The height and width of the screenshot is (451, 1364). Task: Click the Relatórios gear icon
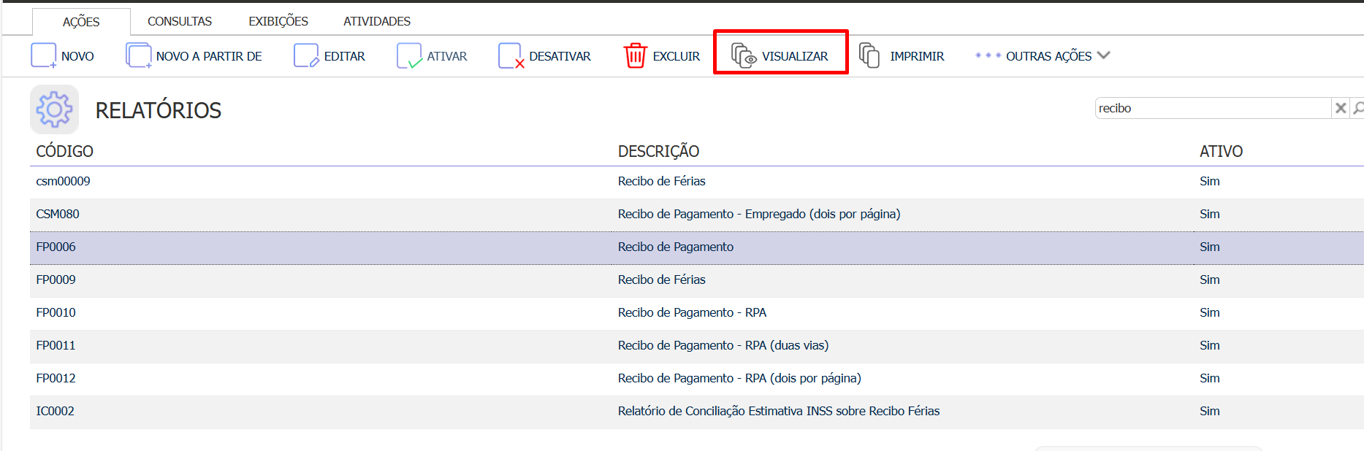coord(54,109)
